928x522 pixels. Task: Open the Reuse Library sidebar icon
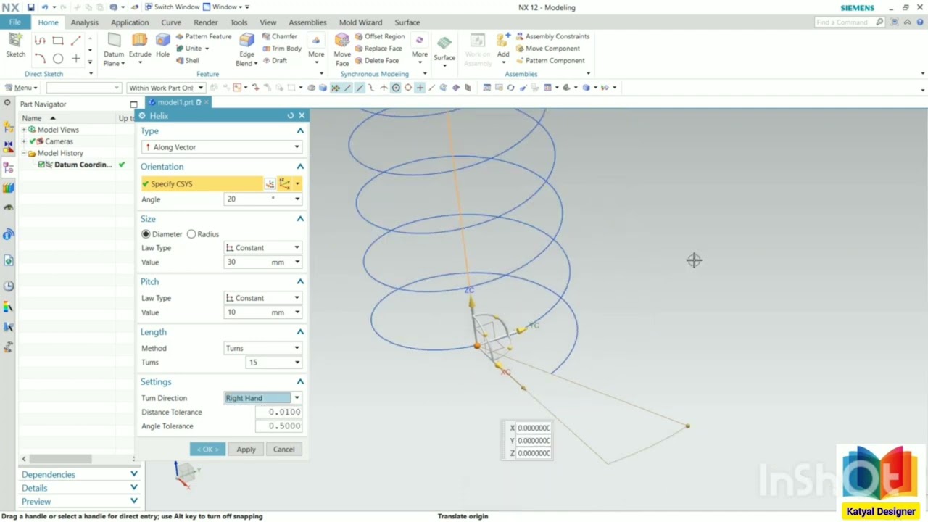click(x=8, y=188)
